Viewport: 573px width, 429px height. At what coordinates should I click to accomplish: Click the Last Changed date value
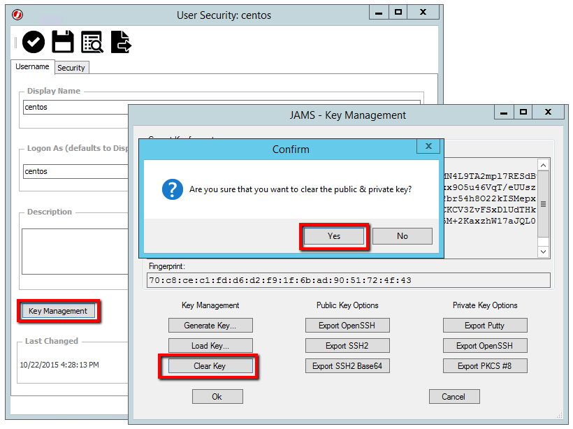click(59, 365)
